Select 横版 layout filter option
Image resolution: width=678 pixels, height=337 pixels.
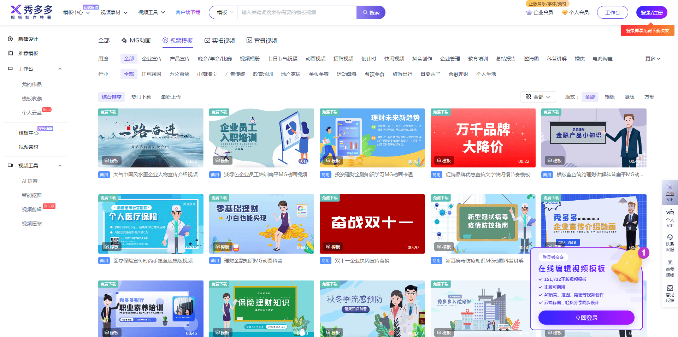pyautogui.click(x=609, y=97)
